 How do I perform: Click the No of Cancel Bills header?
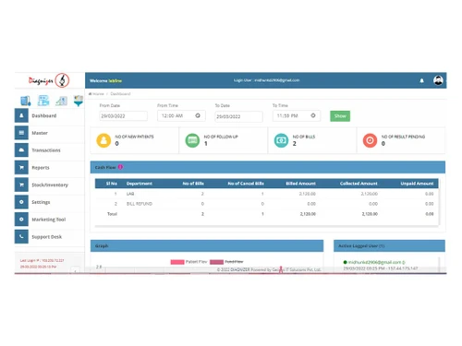point(246,184)
